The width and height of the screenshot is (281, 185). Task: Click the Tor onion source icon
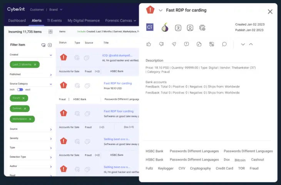click(x=165, y=27)
